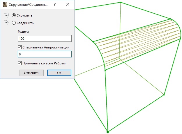Confirm with the OK button
This screenshot has width=182, height=134.
[59, 73]
